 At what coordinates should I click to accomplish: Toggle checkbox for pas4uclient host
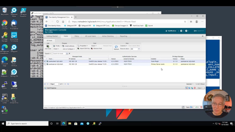(x=45, y=61)
